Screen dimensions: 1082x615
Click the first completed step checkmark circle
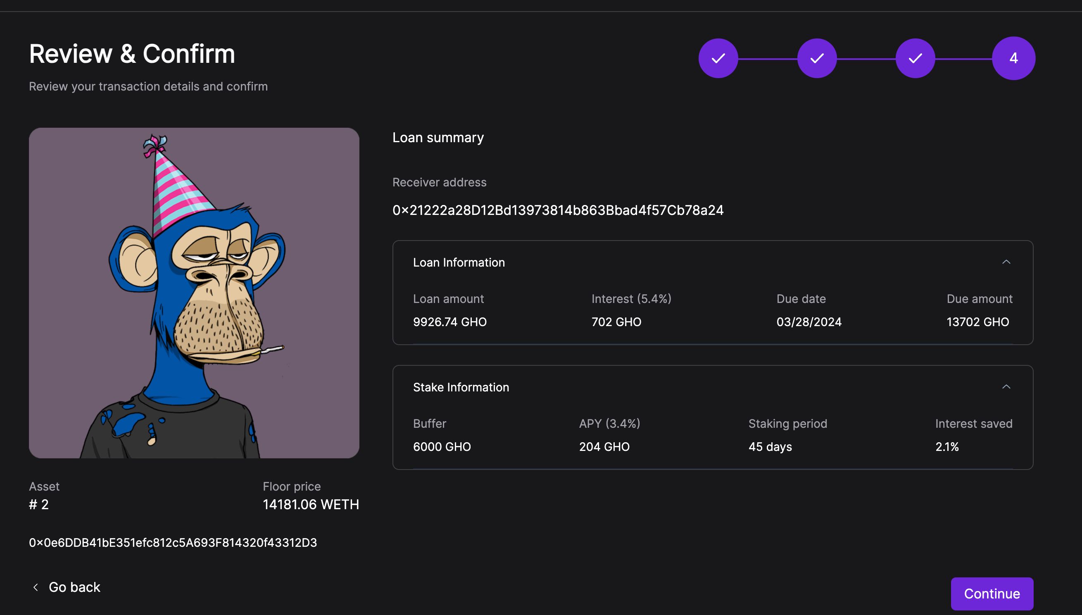coord(718,58)
